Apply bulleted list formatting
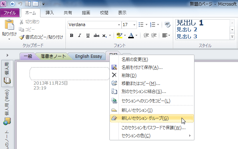 click(x=141, y=25)
